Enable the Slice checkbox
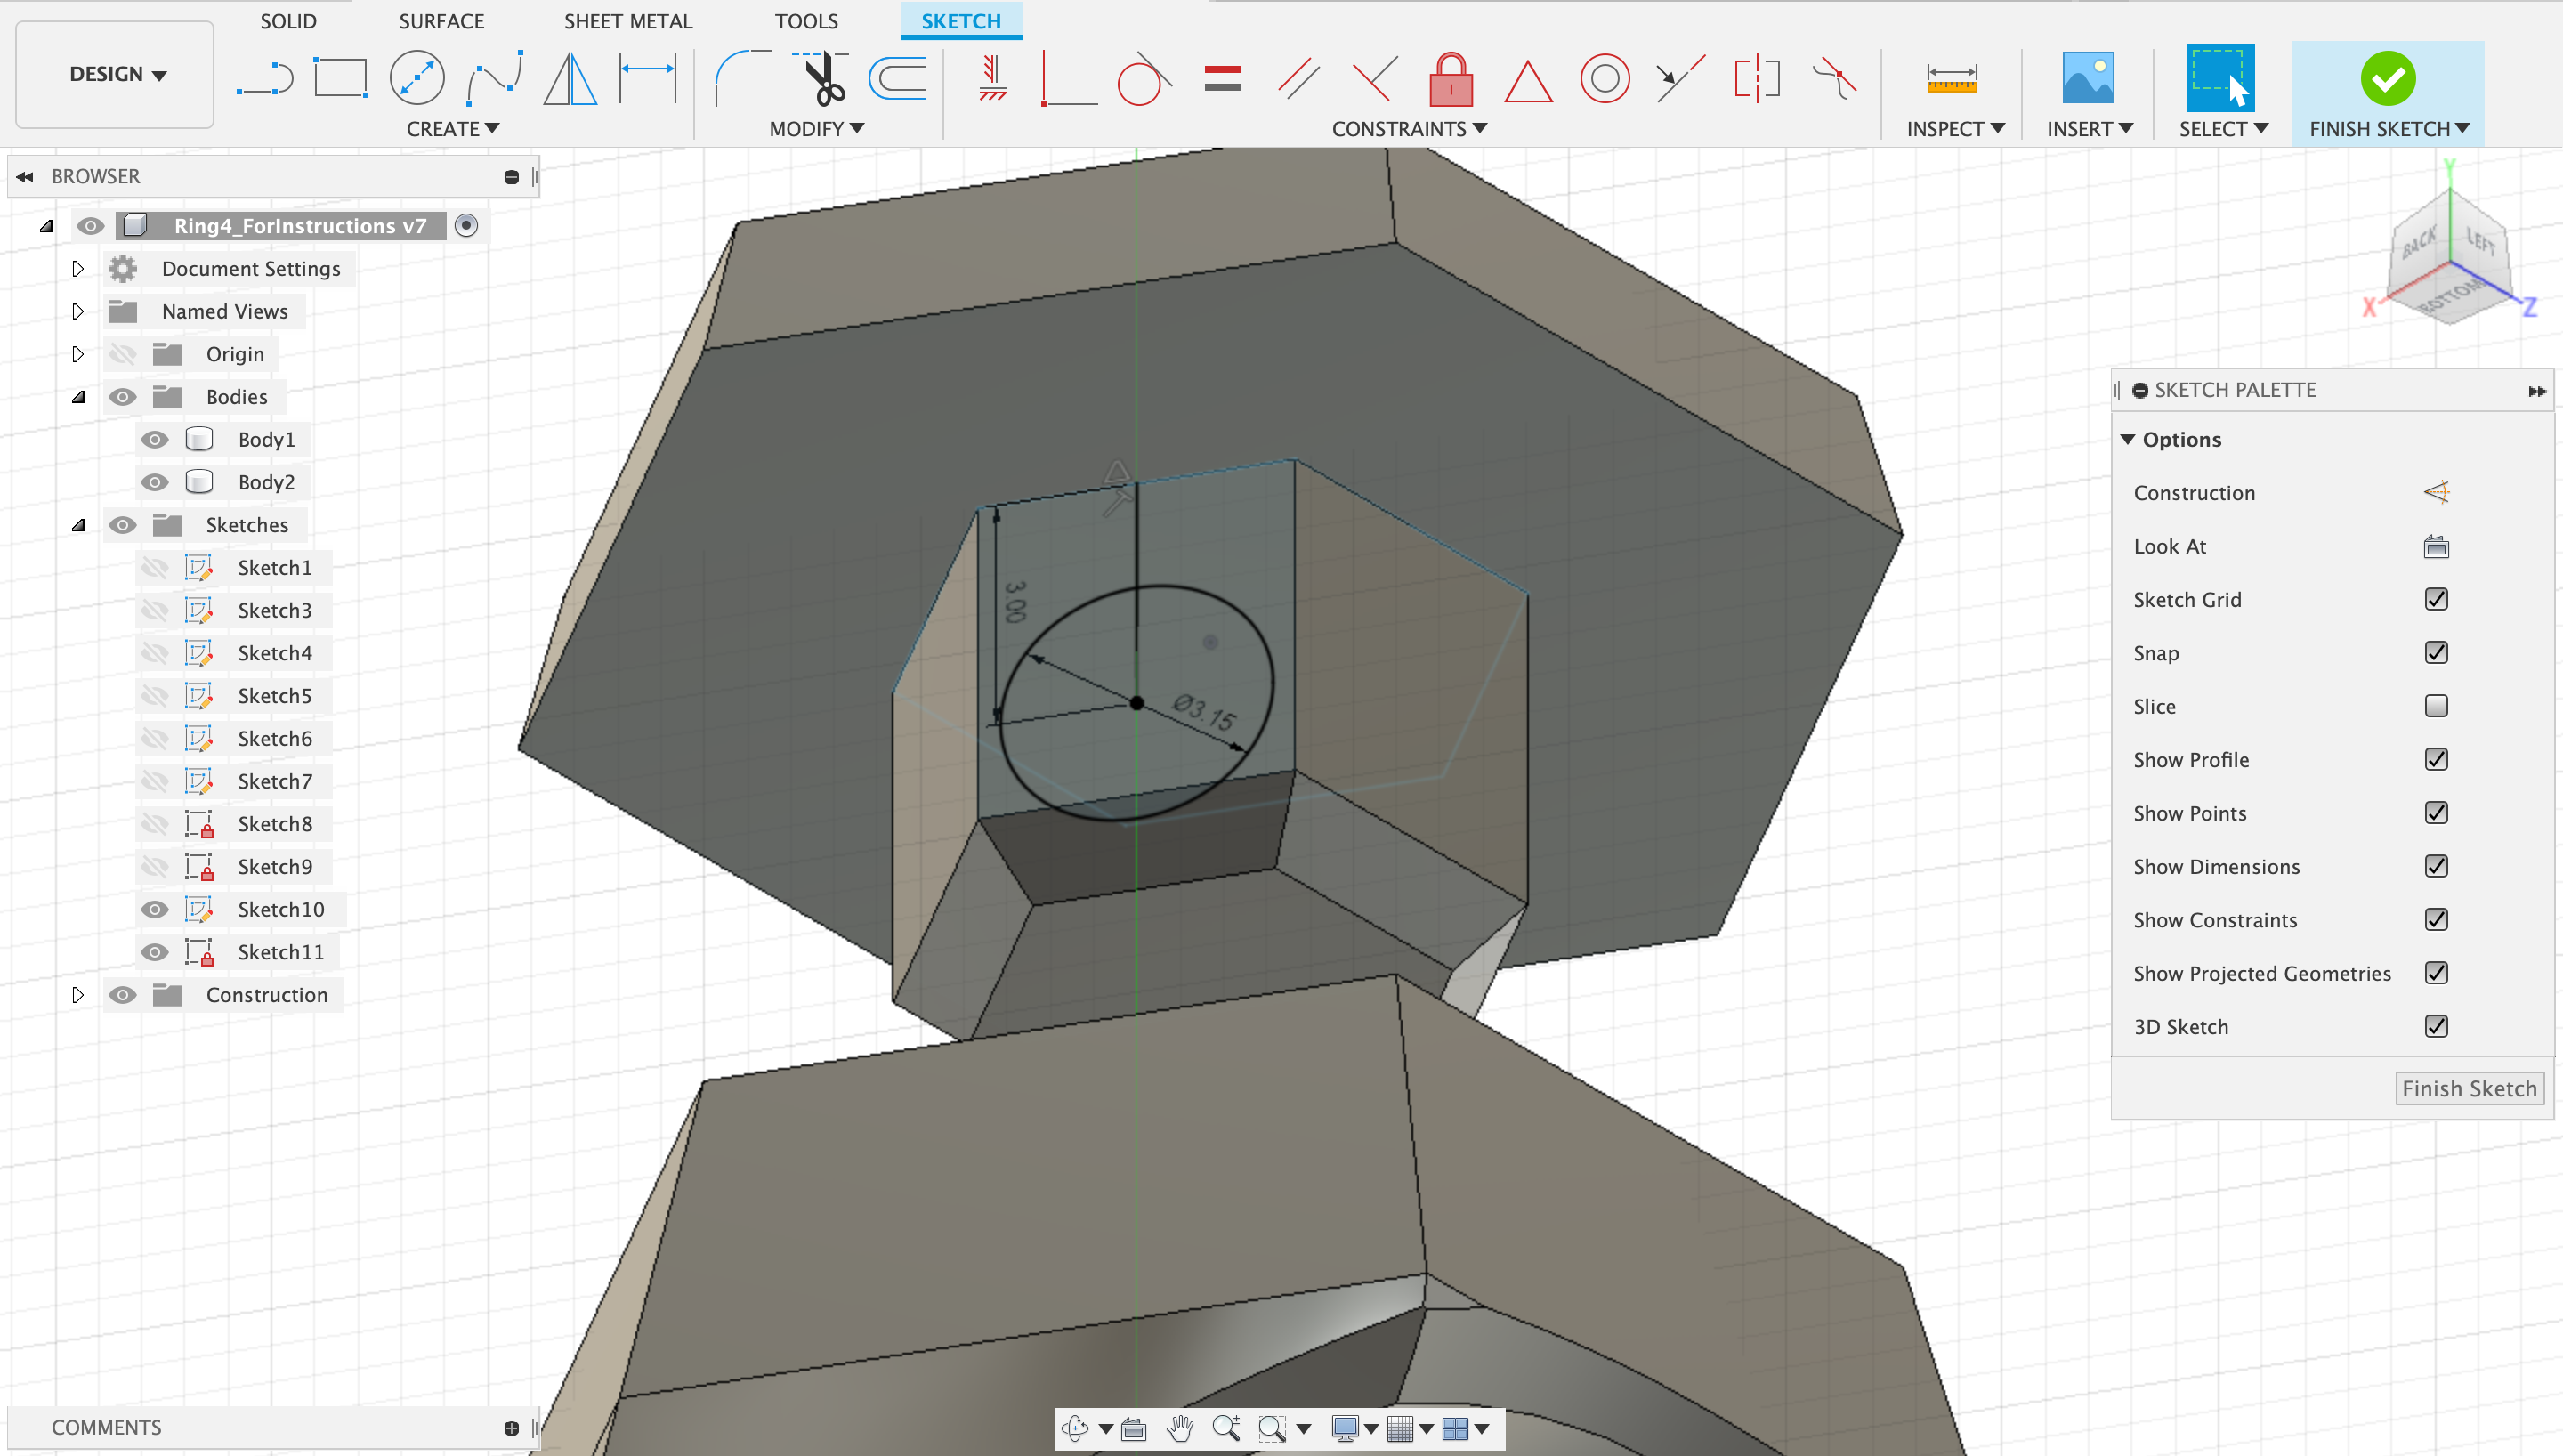The image size is (2563, 1456). click(2435, 706)
